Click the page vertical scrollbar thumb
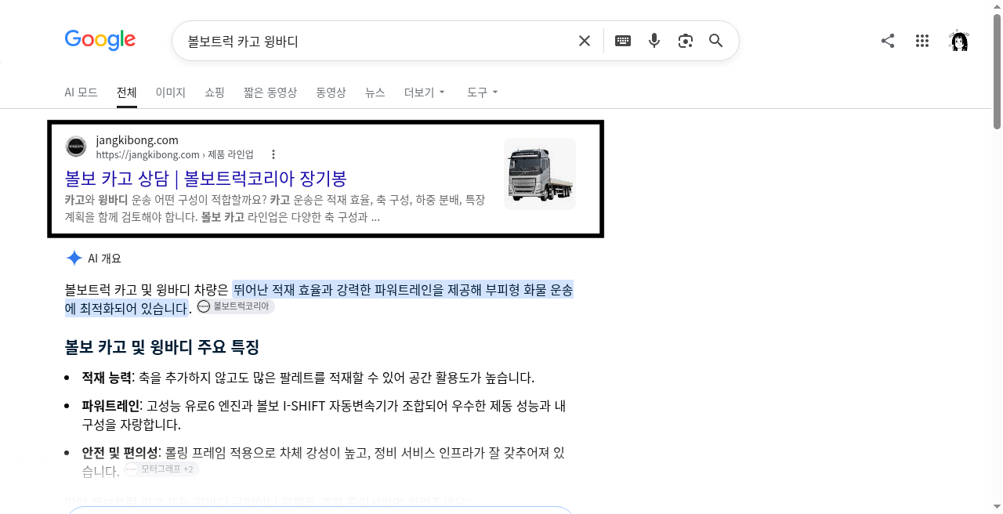 [x=997, y=71]
